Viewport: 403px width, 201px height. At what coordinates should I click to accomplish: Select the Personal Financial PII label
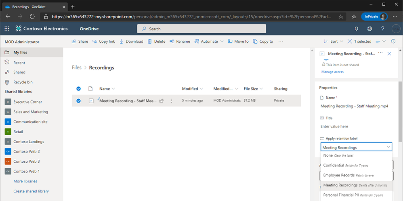[x=356, y=195]
